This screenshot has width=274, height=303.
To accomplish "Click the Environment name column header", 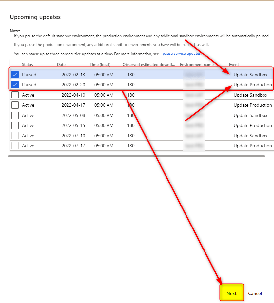I will click(x=197, y=65).
